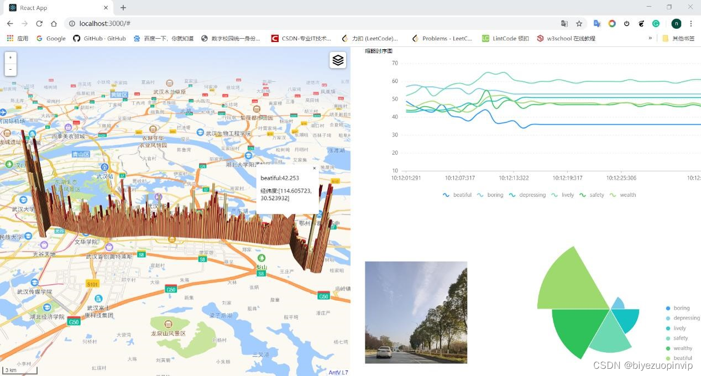Expand the hidden bookmarks chevron

[650, 39]
